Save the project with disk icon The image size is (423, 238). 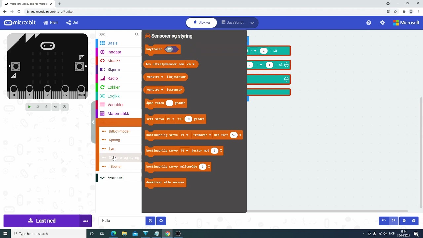click(150, 221)
